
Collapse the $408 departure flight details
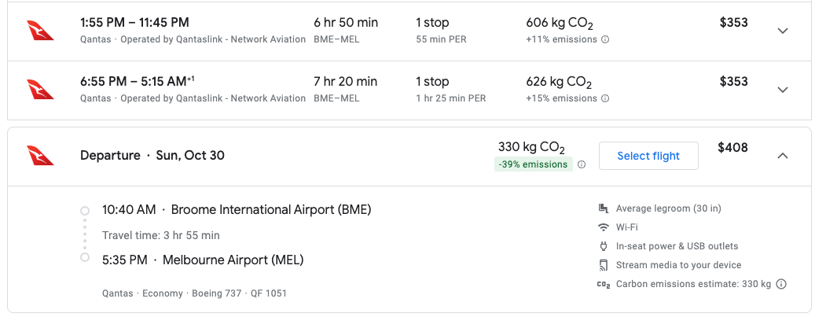tap(782, 156)
